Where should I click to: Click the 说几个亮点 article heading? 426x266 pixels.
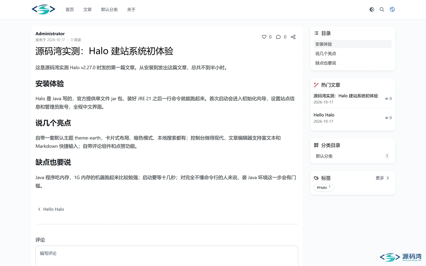(53, 123)
